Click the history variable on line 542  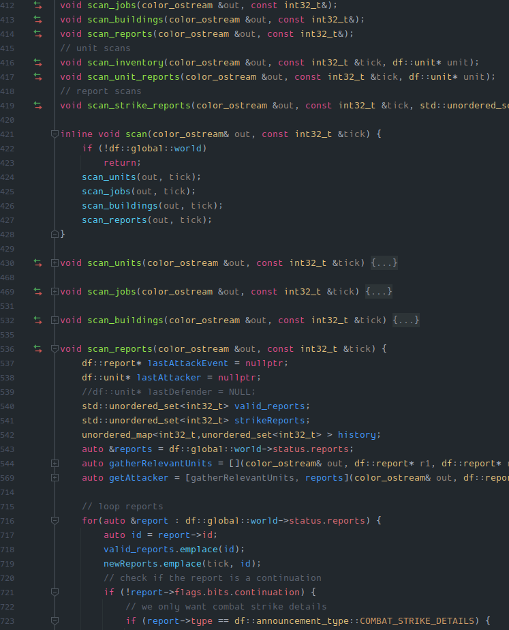357,435
